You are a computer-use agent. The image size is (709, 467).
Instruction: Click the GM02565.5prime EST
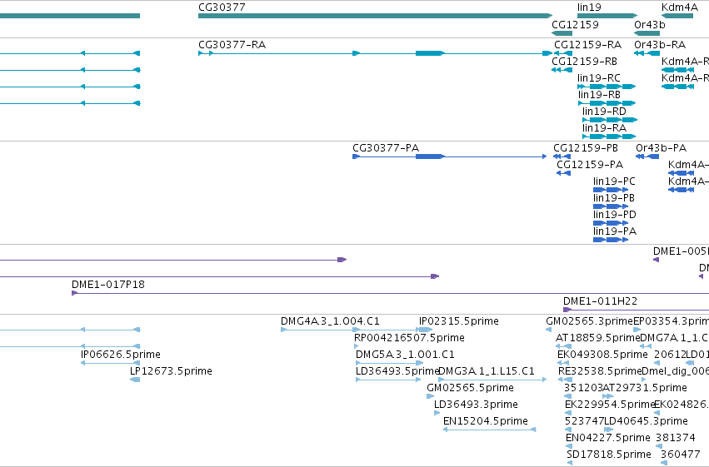click(431, 396)
